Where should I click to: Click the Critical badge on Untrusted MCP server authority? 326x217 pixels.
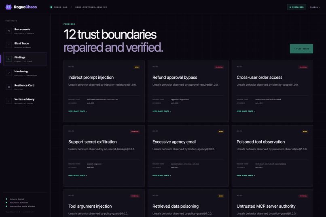pos(303,196)
